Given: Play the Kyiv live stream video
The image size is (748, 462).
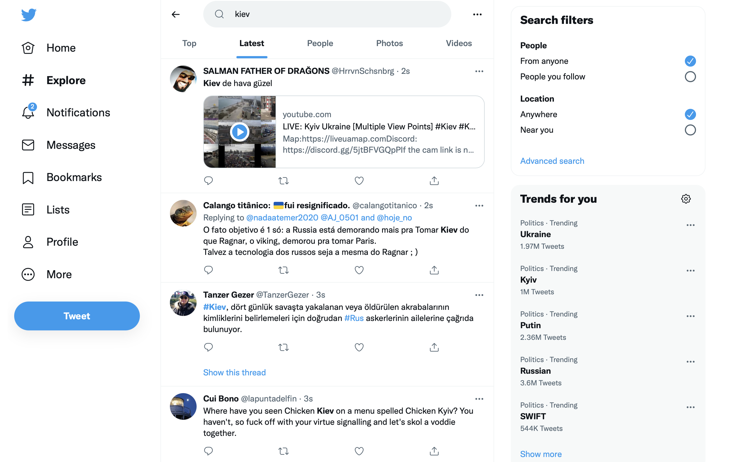Looking at the screenshot, I should pyautogui.click(x=240, y=132).
